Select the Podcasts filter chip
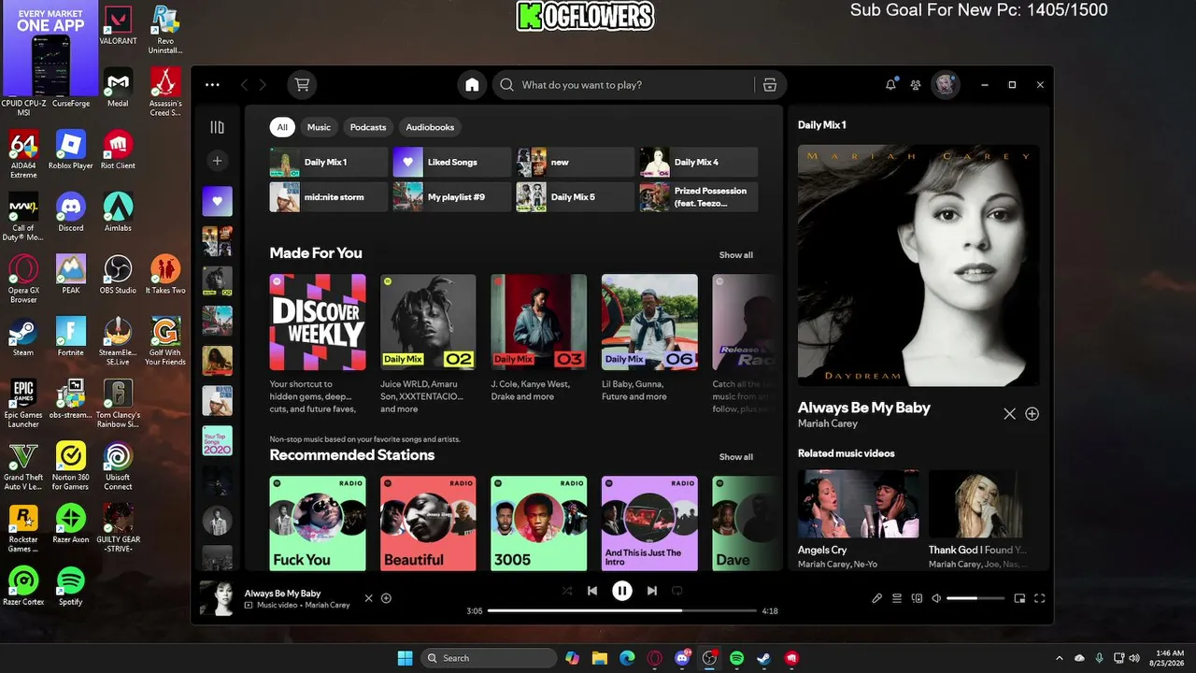 [368, 127]
